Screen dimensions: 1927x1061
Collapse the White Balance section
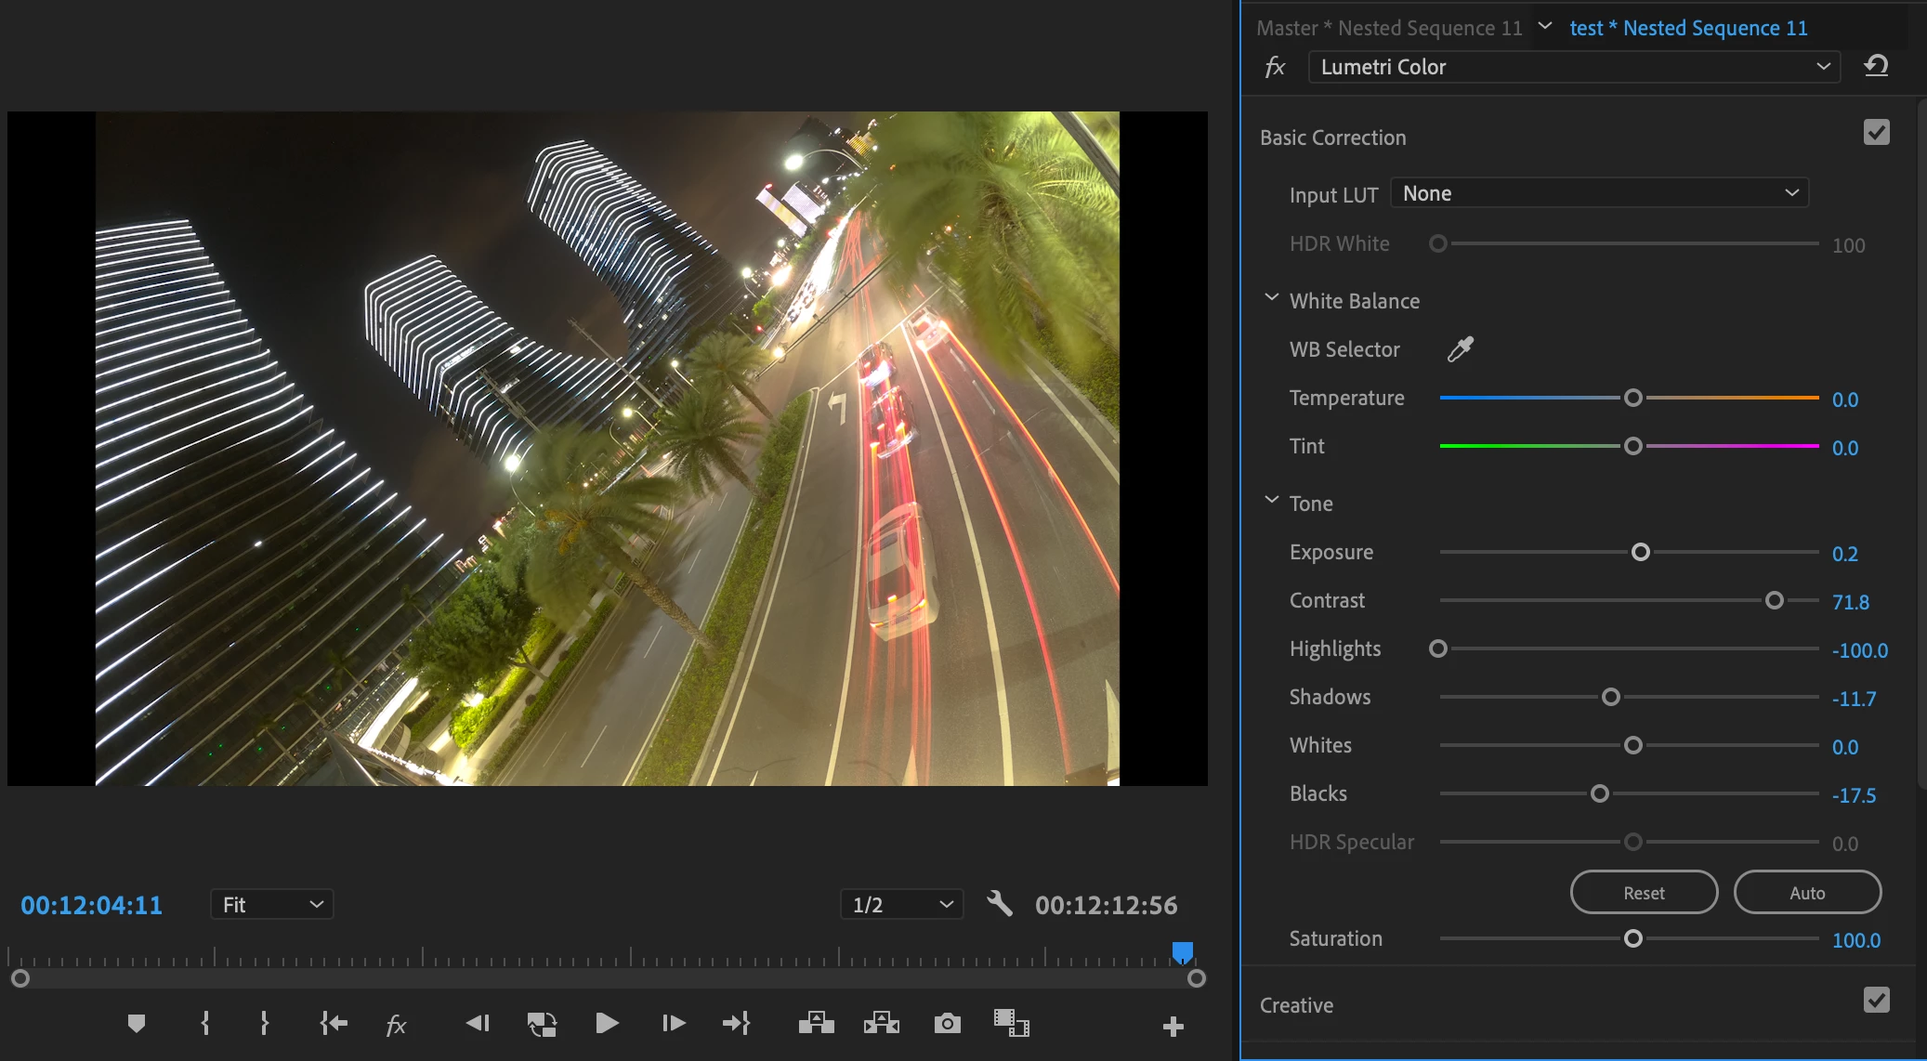pyautogui.click(x=1272, y=299)
